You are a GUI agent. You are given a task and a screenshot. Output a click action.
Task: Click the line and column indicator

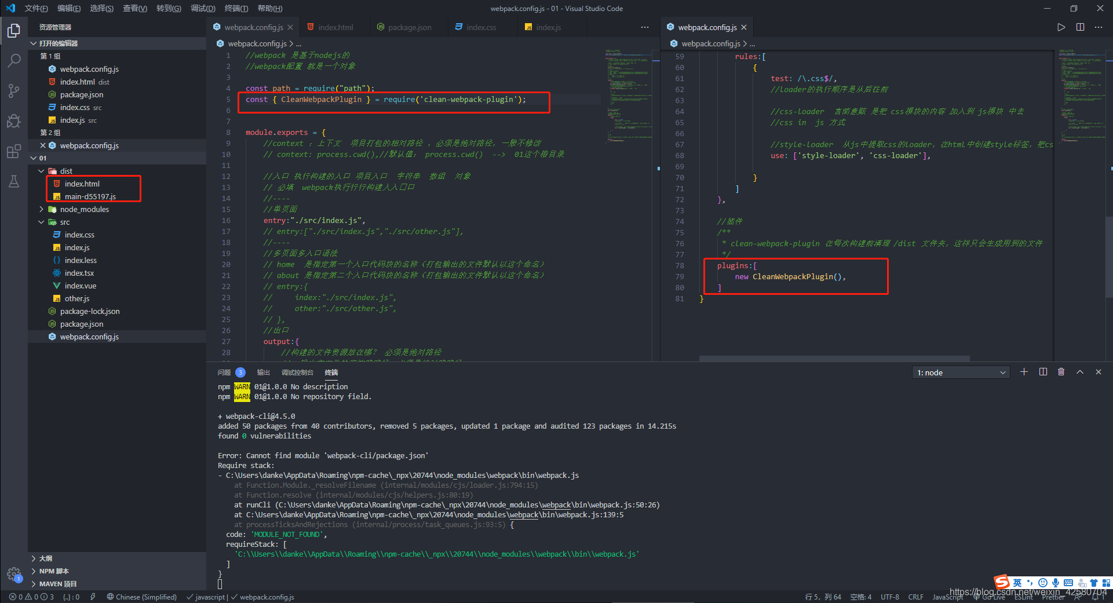point(823,597)
